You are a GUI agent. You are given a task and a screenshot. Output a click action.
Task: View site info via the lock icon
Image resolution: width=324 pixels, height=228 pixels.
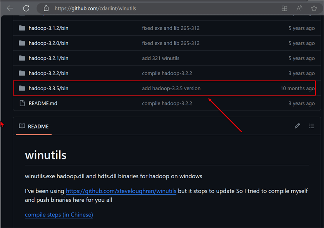click(46, 8)
